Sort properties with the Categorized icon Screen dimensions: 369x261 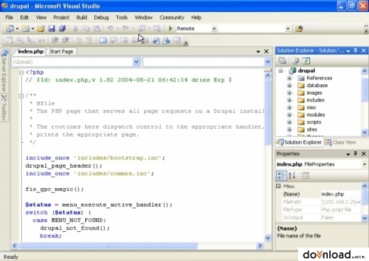[281, 175]
